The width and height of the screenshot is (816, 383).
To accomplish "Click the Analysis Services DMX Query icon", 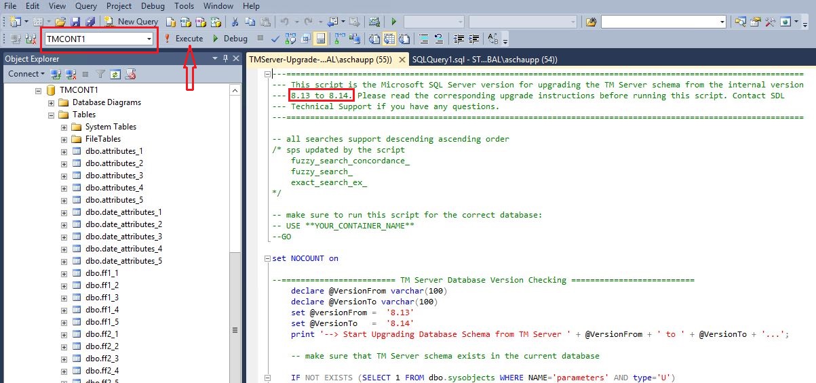I will coord(200,22).
